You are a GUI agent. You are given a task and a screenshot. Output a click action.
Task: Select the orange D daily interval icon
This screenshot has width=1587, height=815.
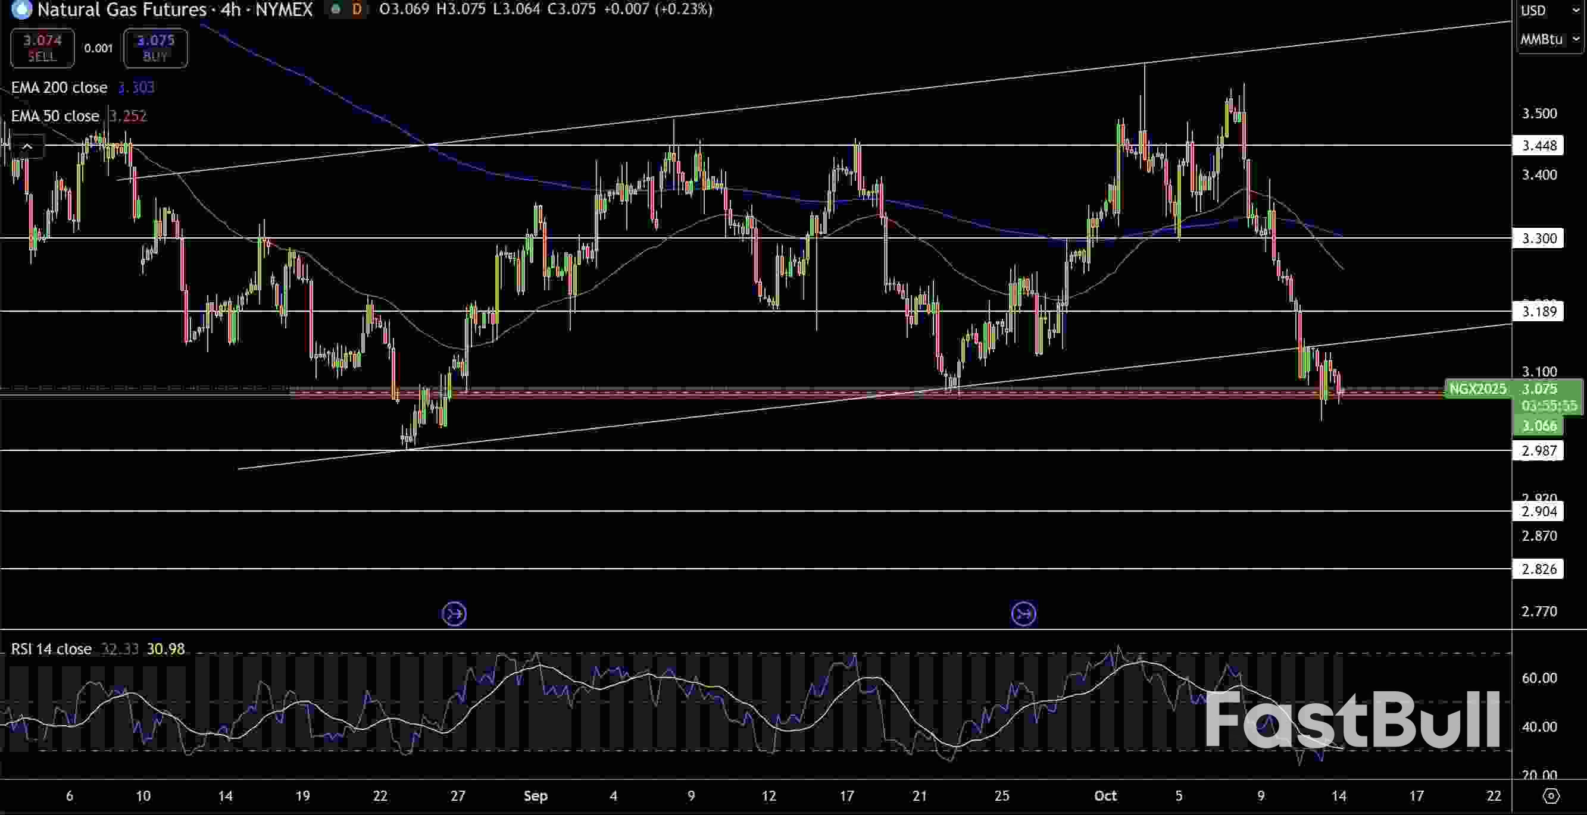(356, 10)
